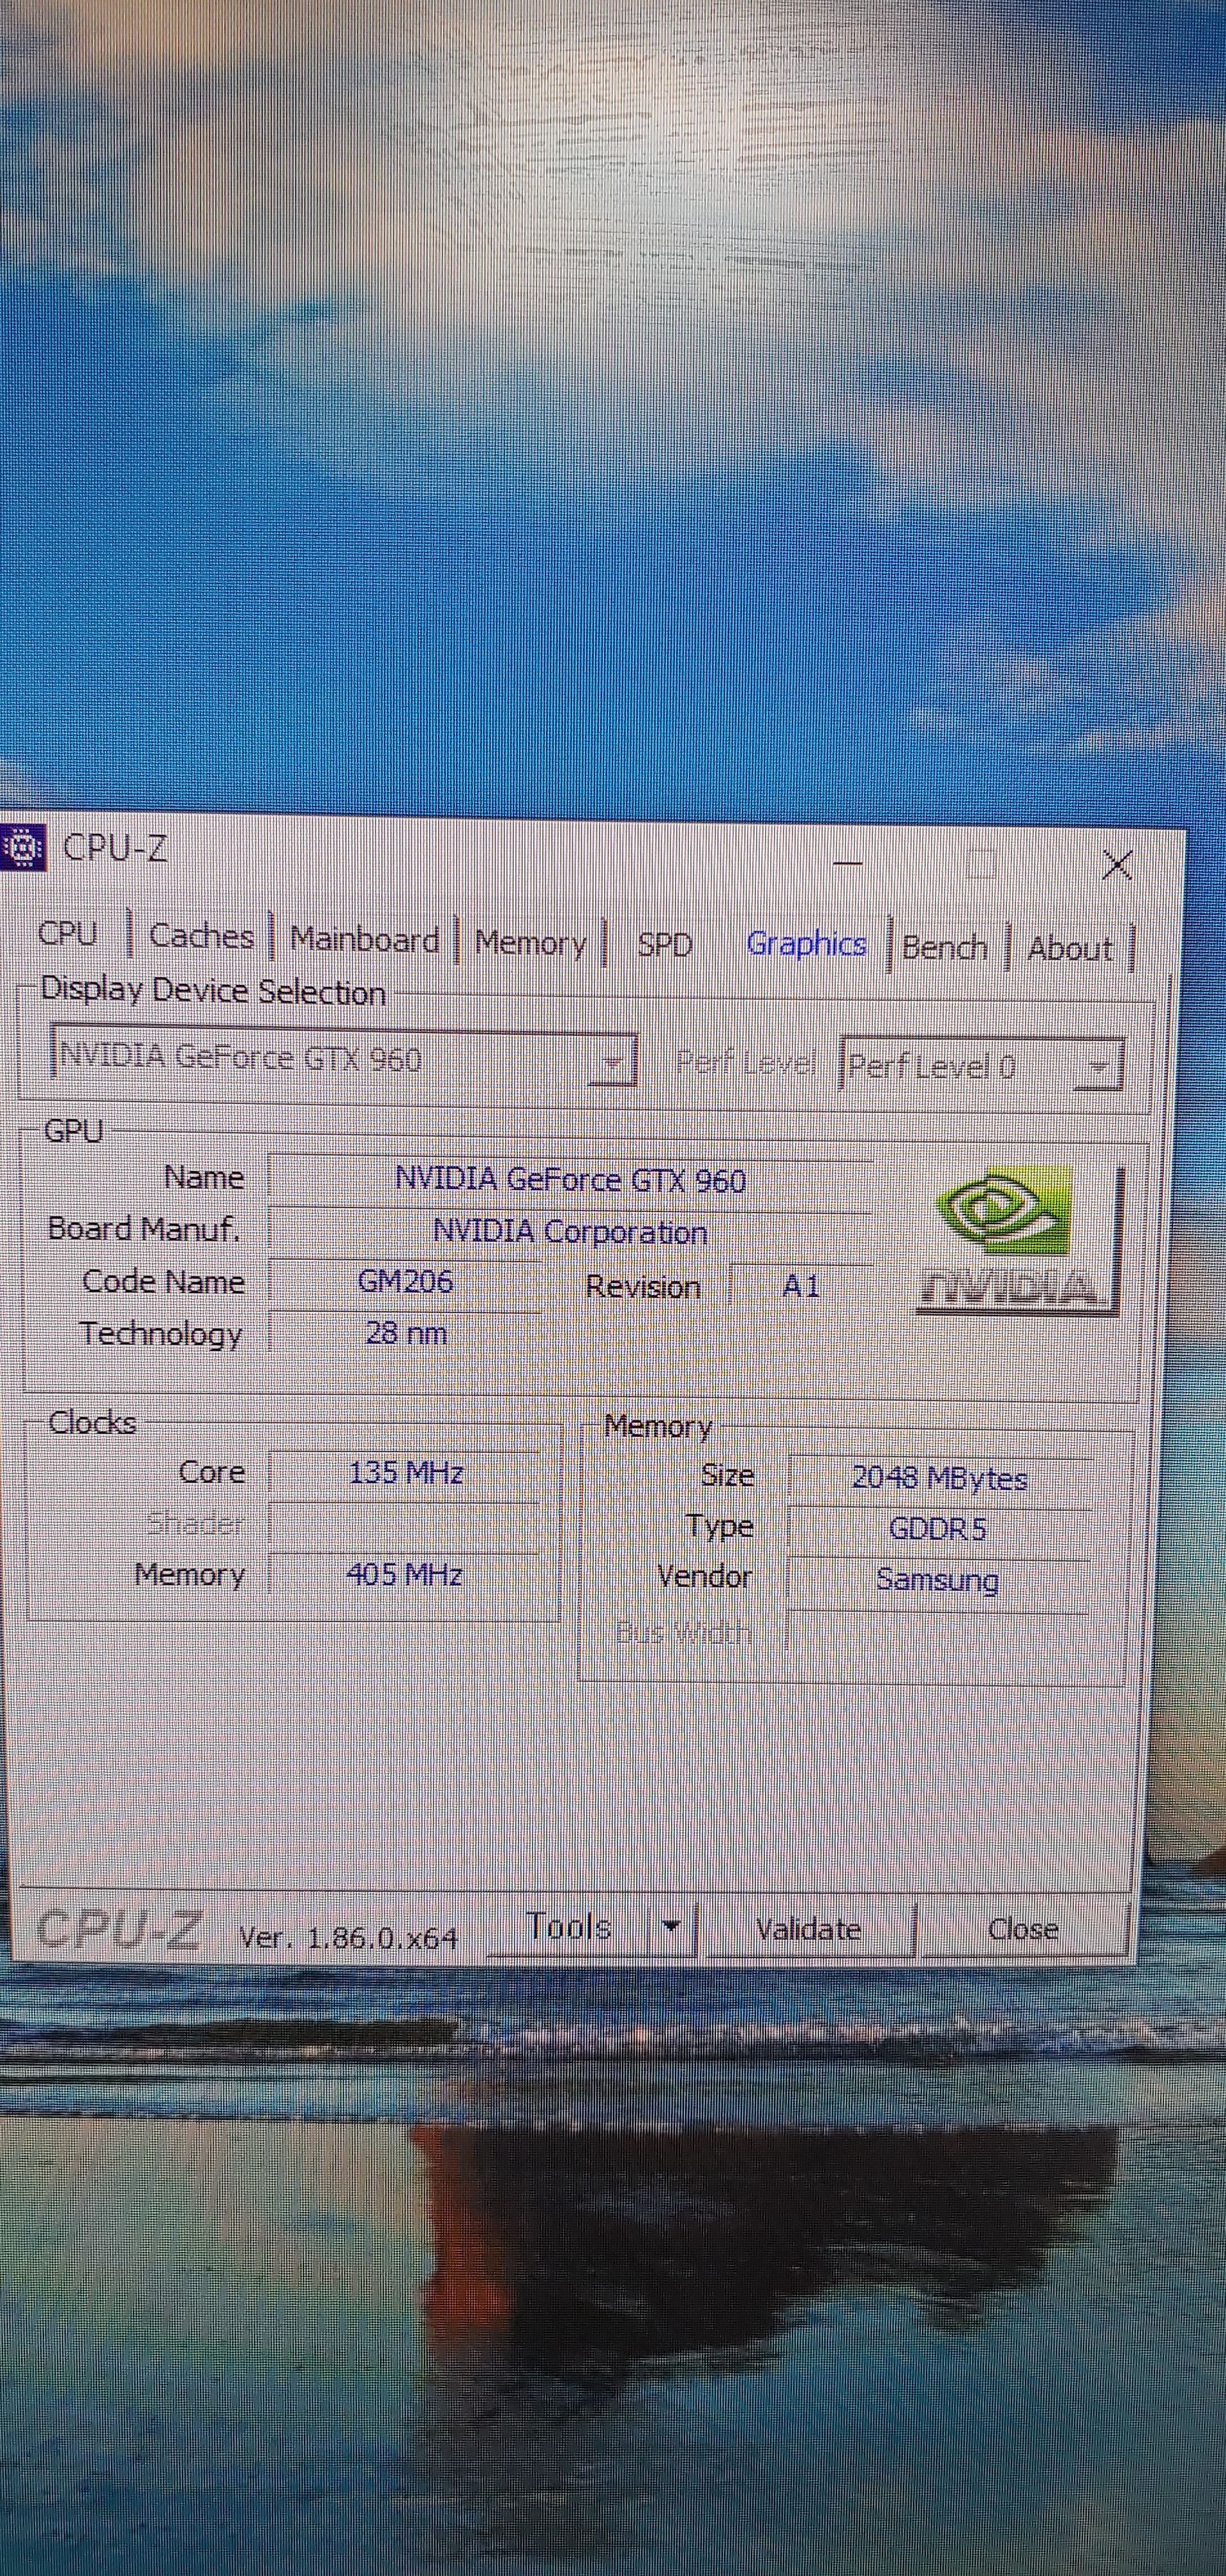
Task: Open the Mainboard tab
Action: coord(364,940)
